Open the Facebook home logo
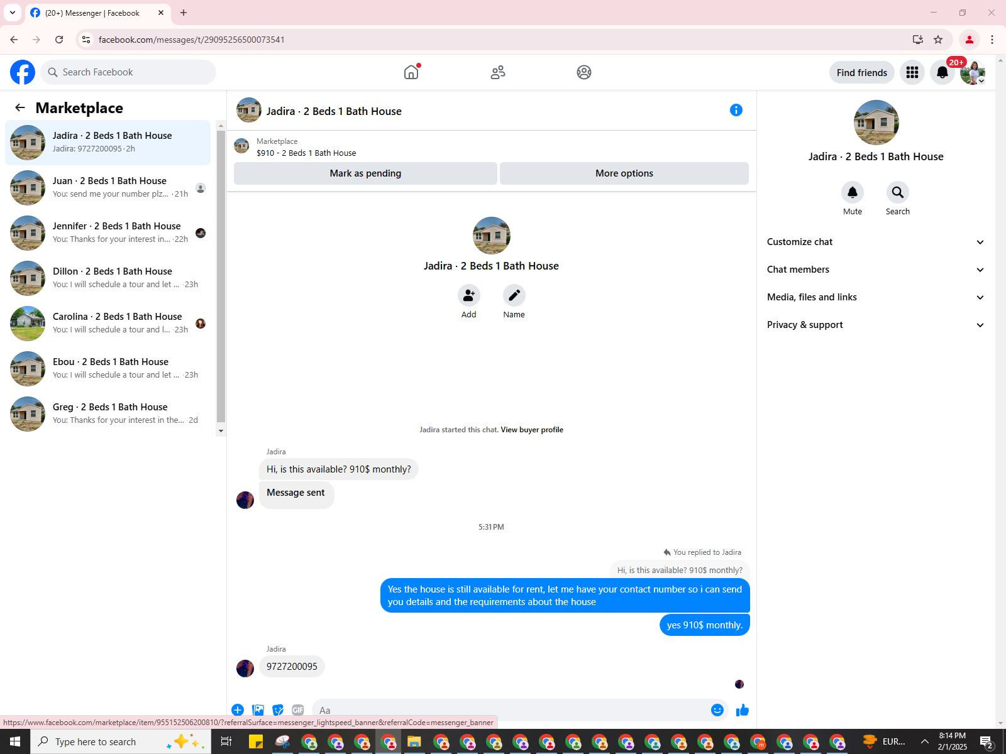 point(23,72)
